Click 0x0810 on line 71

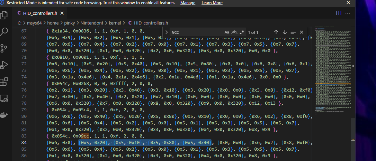[59, 57]
